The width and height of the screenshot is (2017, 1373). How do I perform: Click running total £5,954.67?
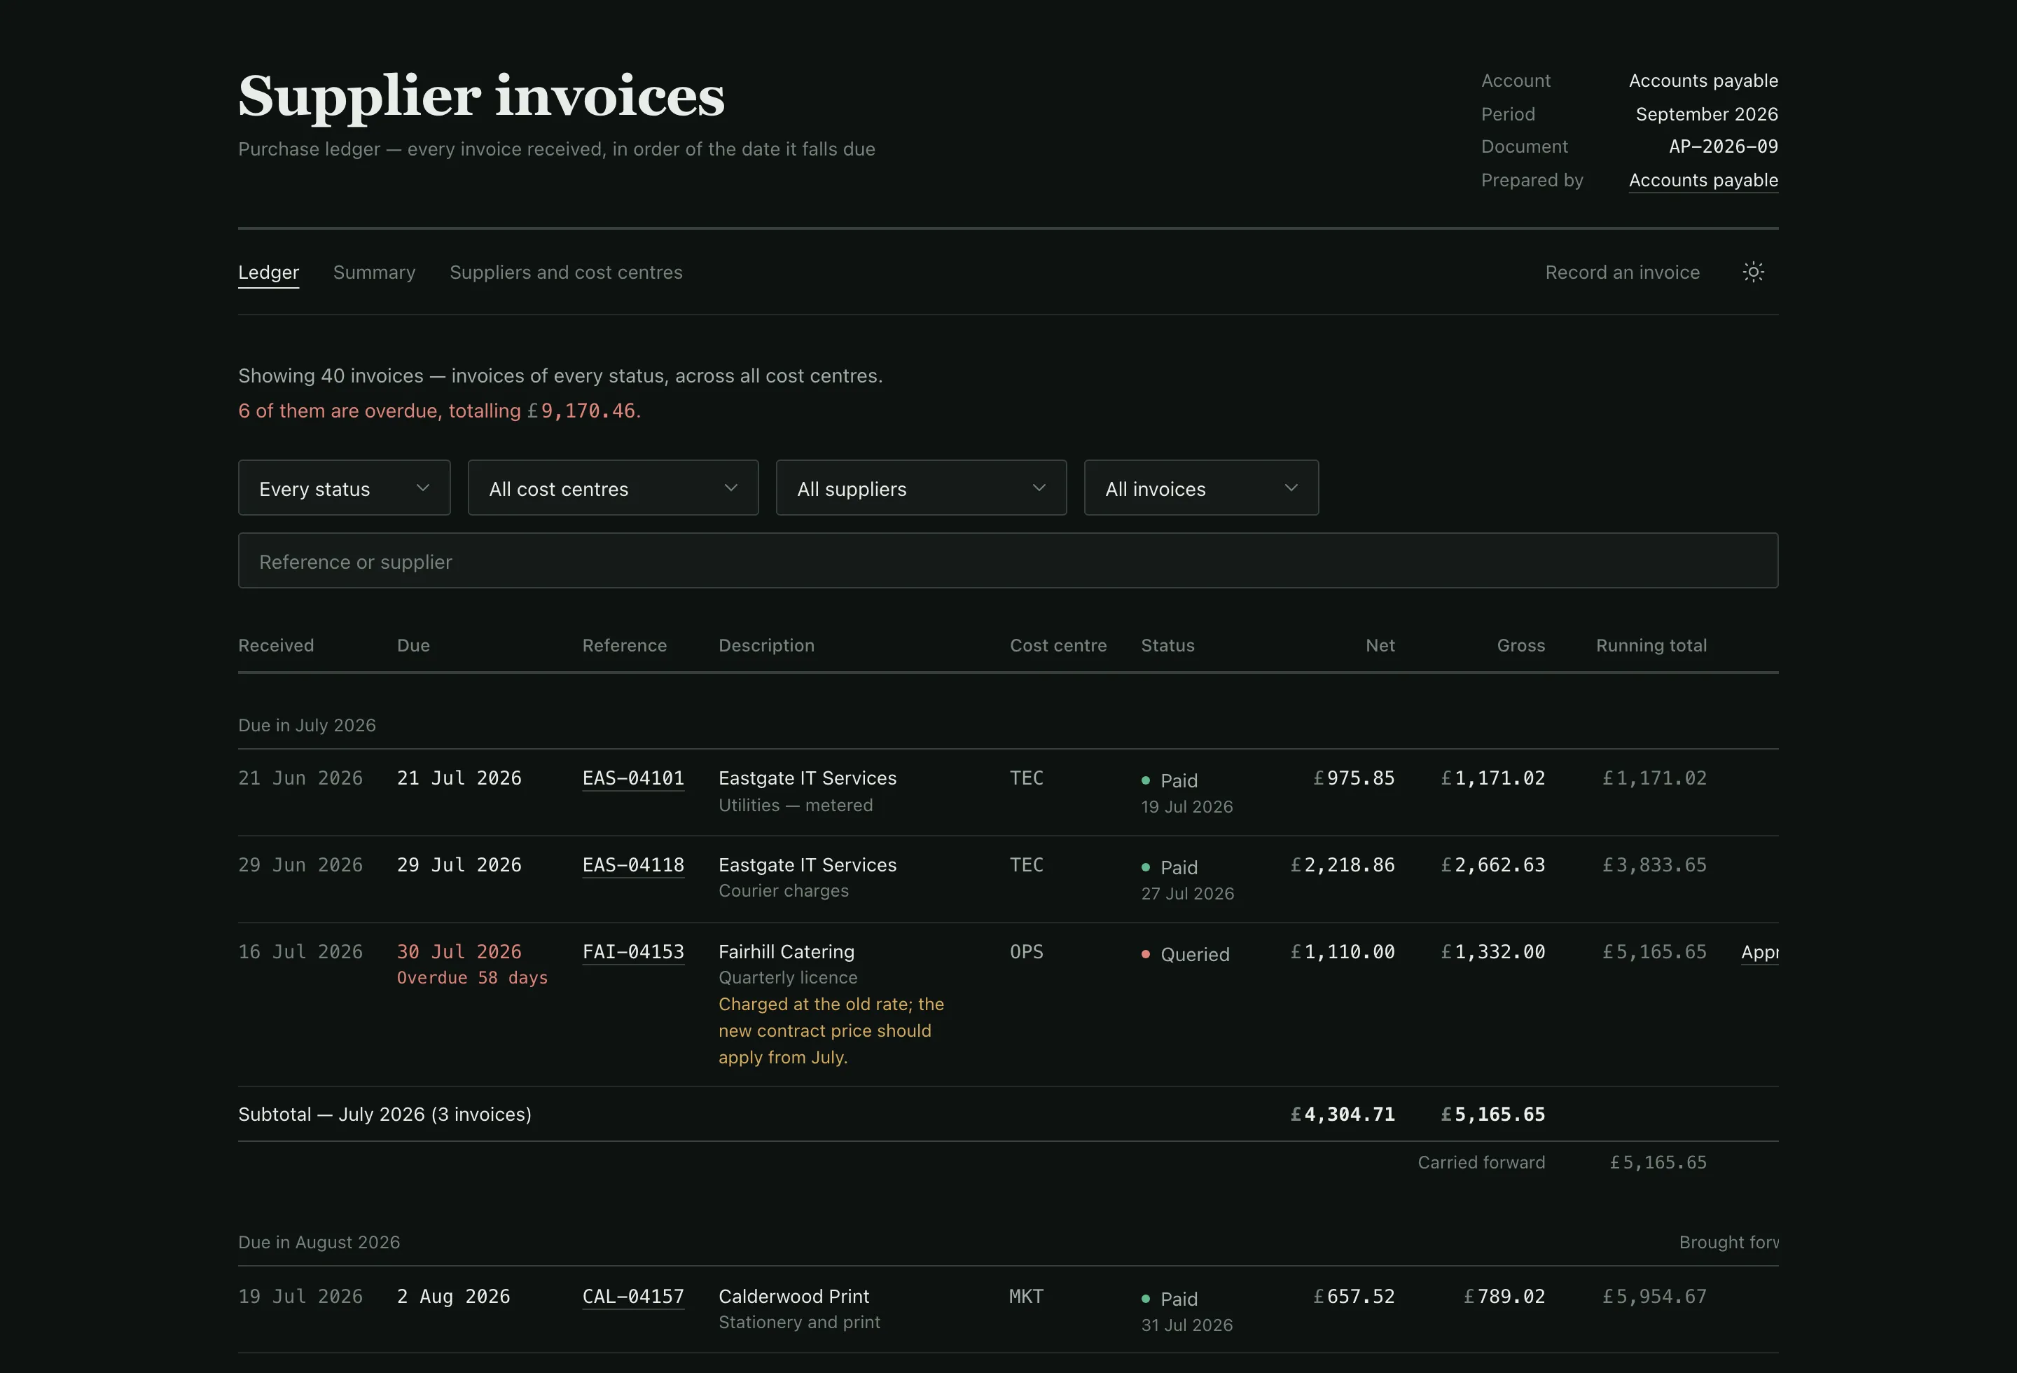(1654, 1297)
